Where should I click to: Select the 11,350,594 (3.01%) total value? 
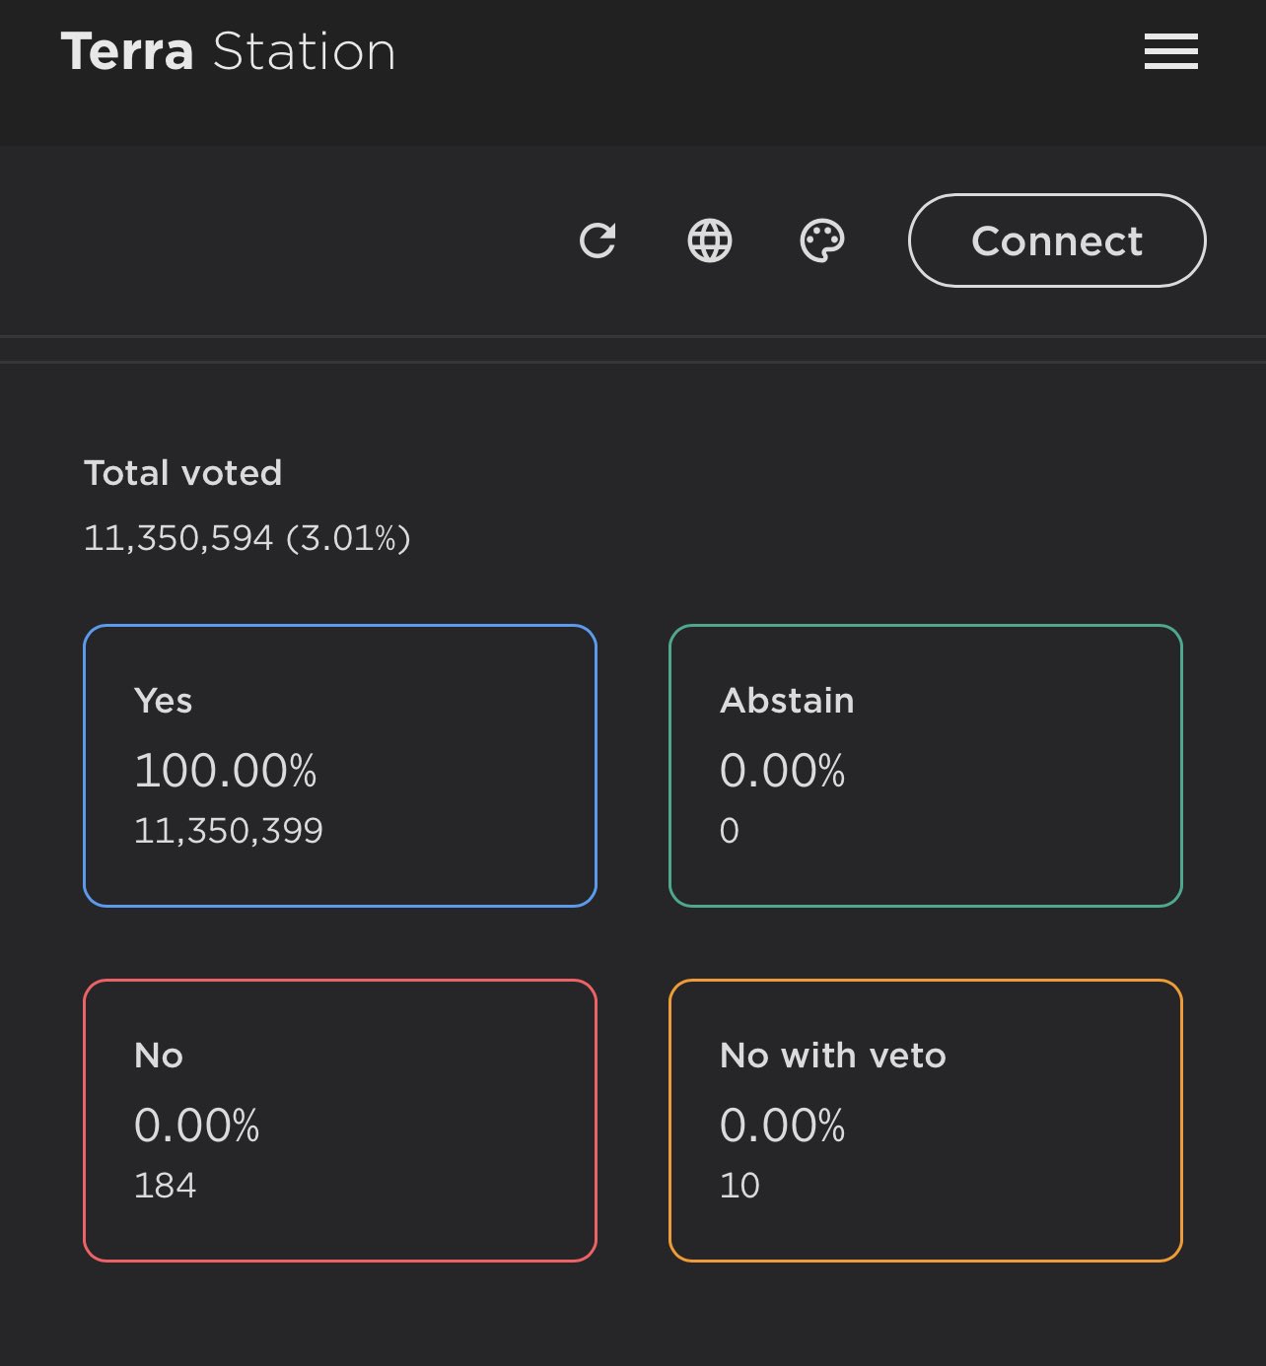(246, 538)
